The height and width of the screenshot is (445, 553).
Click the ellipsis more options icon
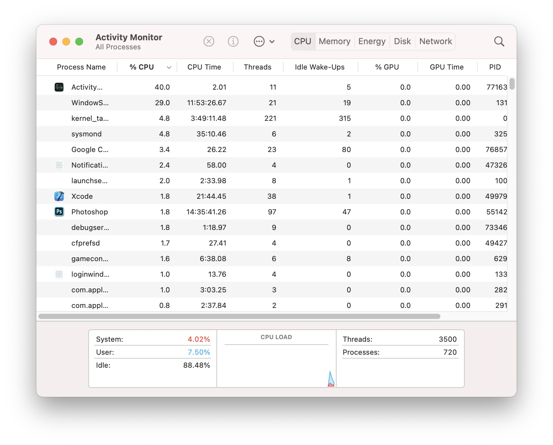[259, 42]
